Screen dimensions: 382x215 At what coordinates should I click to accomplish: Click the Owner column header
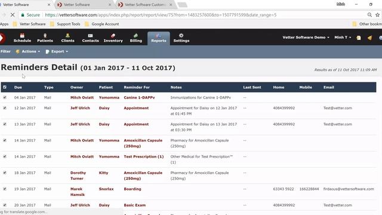pyautogui.click(x=76, y=87)
